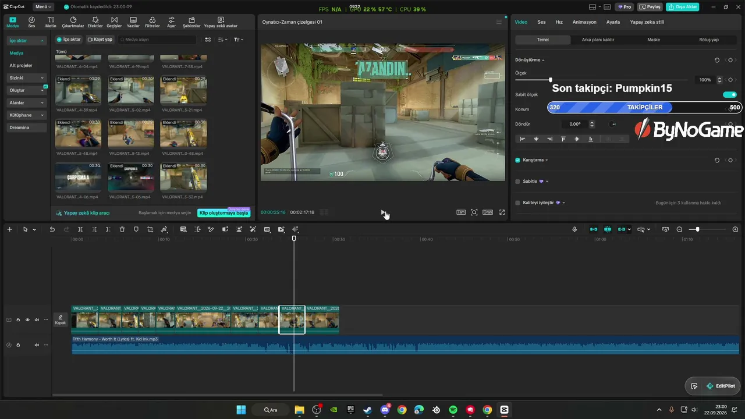Open the Efektler effects panel
This screenshot has width=745, height=419.
pos(95,22)
